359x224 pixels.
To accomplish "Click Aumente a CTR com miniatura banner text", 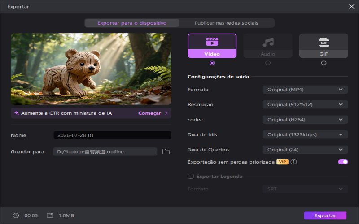I will (66, 113).
